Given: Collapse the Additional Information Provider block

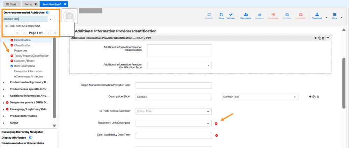Looking at the screenshot, I should point(328,38).
